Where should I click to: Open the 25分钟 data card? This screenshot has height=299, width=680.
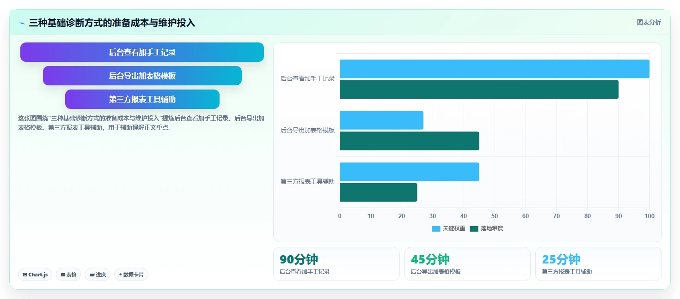(599, 264)
